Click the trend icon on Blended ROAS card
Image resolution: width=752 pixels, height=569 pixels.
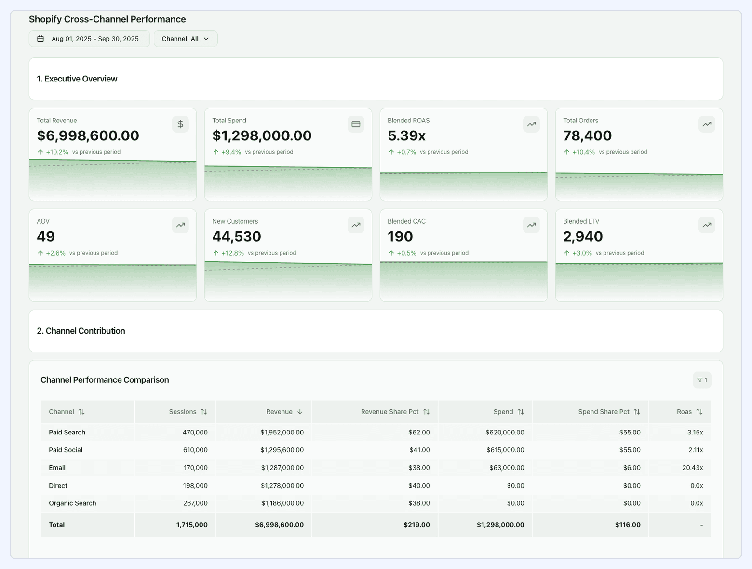[x=531, y=124]
